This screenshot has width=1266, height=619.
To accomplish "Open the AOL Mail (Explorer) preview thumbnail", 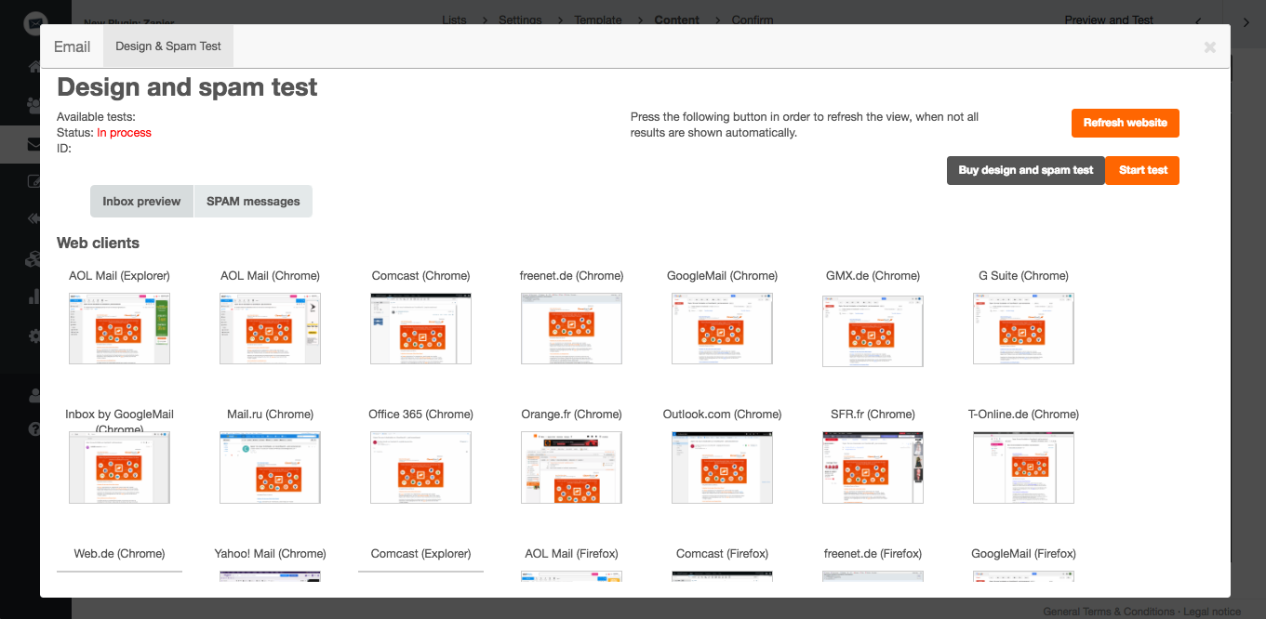I will point(119,328).
